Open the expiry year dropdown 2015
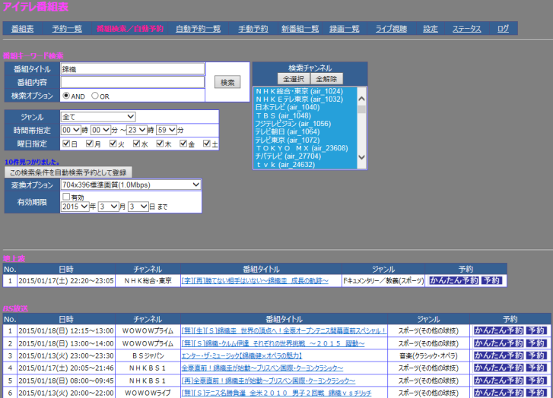The height and width of the screenshot is (398, 553). (75, 207)
